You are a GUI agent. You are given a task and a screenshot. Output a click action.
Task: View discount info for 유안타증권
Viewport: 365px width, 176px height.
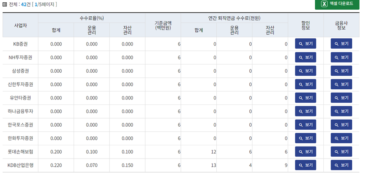[306, 98]
